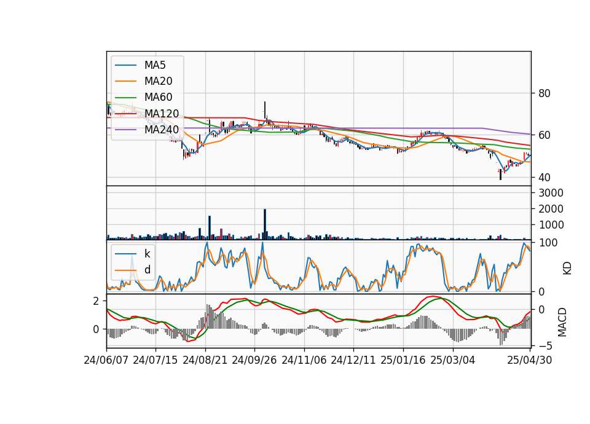
Task: Click the 24/06/07 date label
Action: [x=106, y=361]
